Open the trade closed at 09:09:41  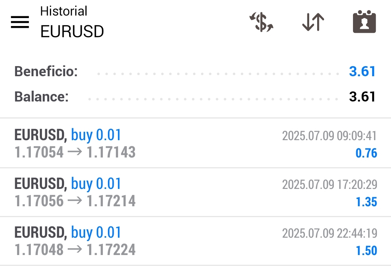click(195, 143)
